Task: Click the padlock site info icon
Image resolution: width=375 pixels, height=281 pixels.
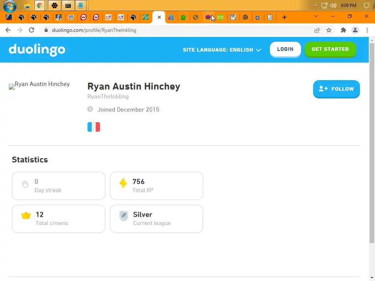Action: pos(46,30)
